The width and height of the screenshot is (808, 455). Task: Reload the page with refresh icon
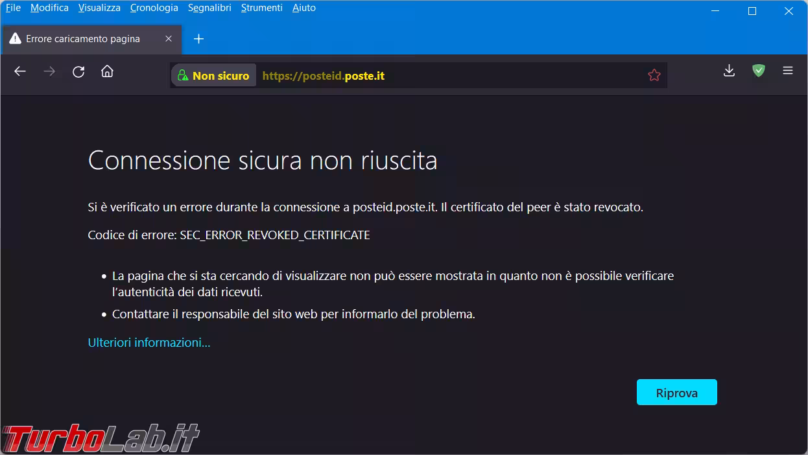coord(78,72)
